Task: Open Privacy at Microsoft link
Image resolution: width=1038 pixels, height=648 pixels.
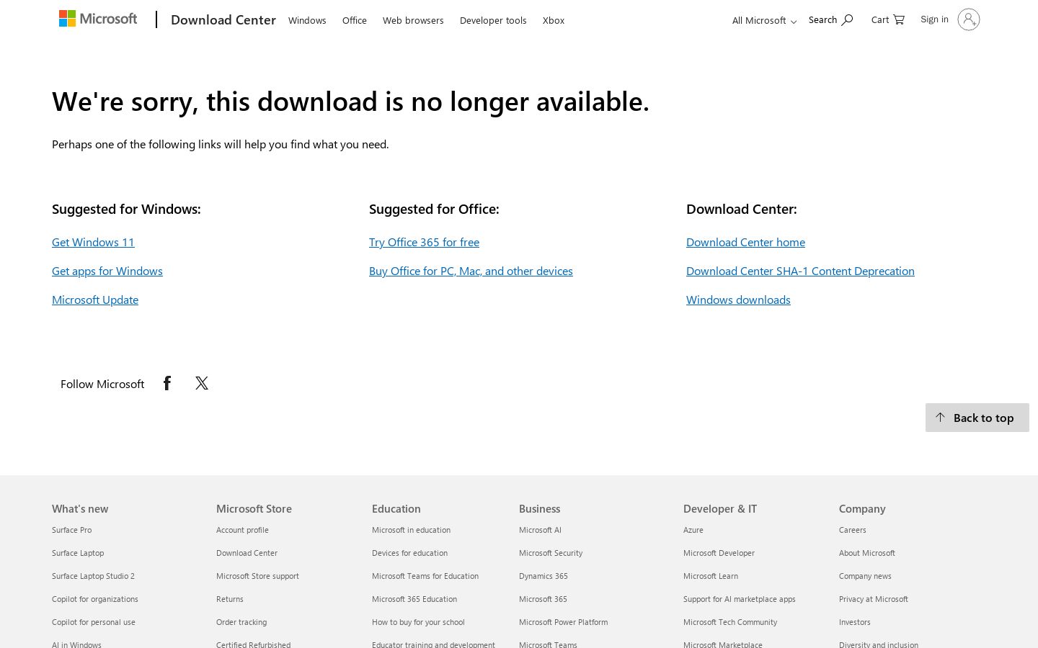Action: click(x=874, y=599)
